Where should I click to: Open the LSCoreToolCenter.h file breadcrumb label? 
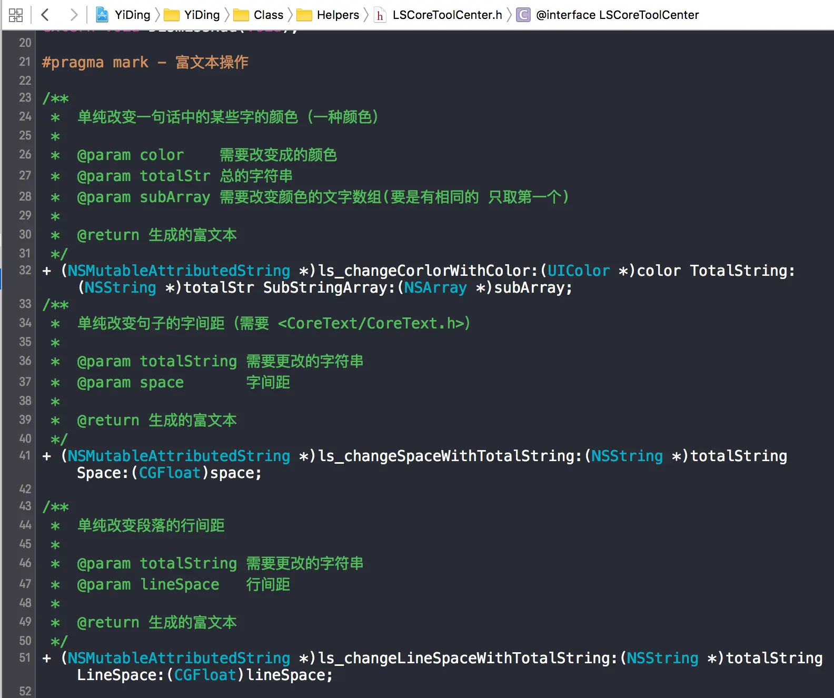(448, 15)
